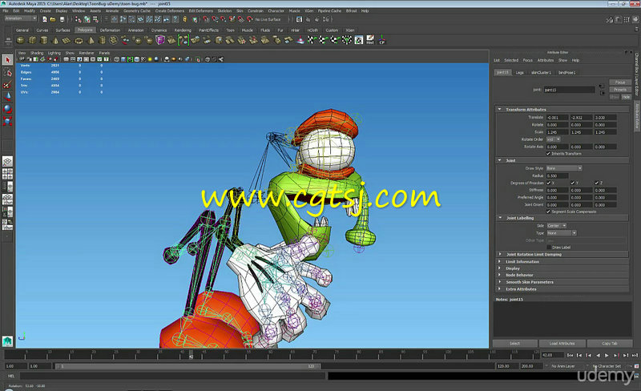
Task: Click the timeline current frame marker at 42
Action: pyautogui.click(x=191, y=354)
